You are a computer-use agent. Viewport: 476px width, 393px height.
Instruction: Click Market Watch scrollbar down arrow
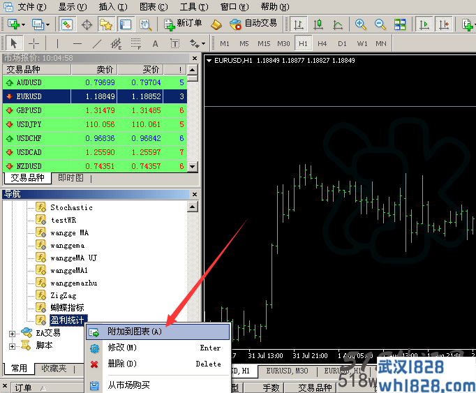pos(192,166)
